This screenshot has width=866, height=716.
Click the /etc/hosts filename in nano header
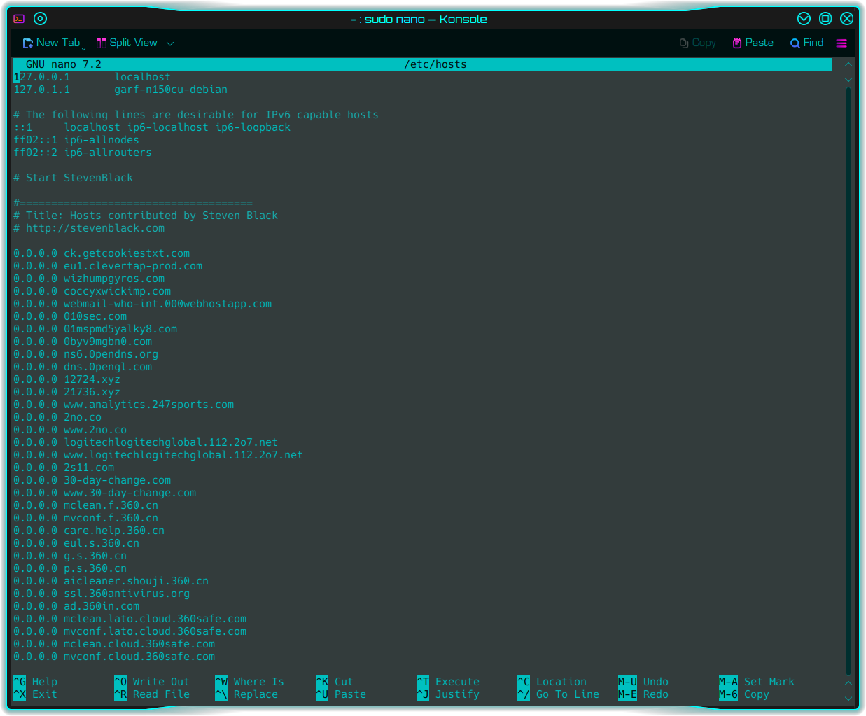435,64
